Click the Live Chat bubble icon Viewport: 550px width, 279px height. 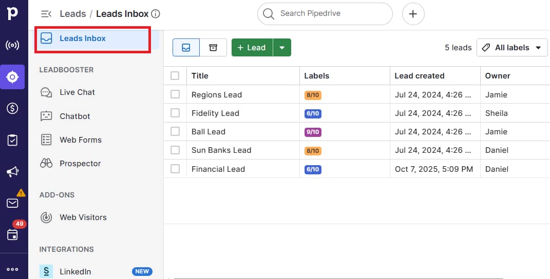coord(46,92)
